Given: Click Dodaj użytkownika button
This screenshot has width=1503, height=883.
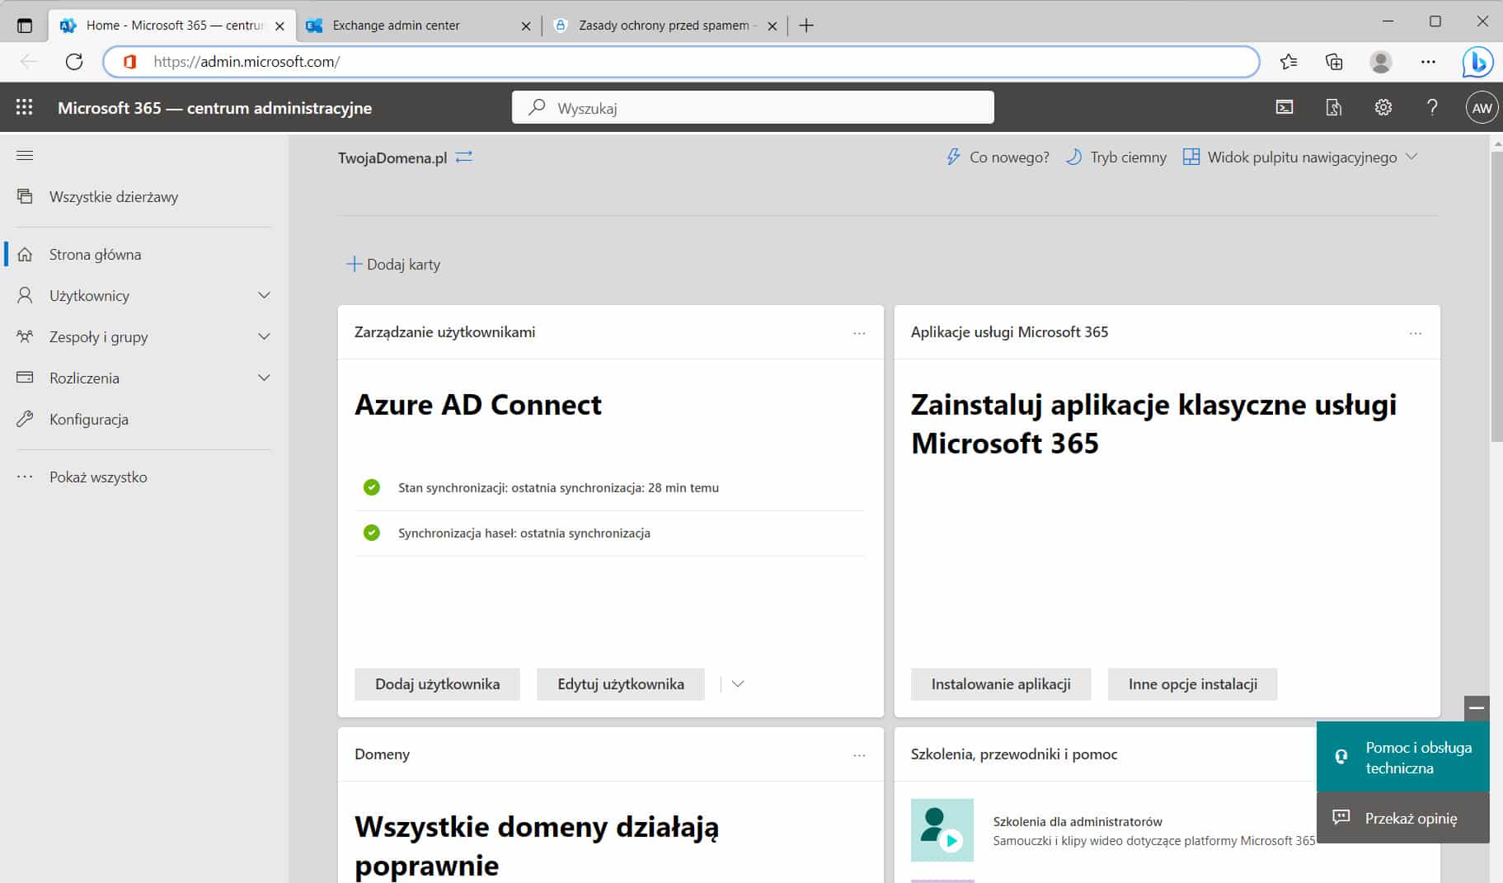Looking at the screenshot, I should tap(437, 683).
